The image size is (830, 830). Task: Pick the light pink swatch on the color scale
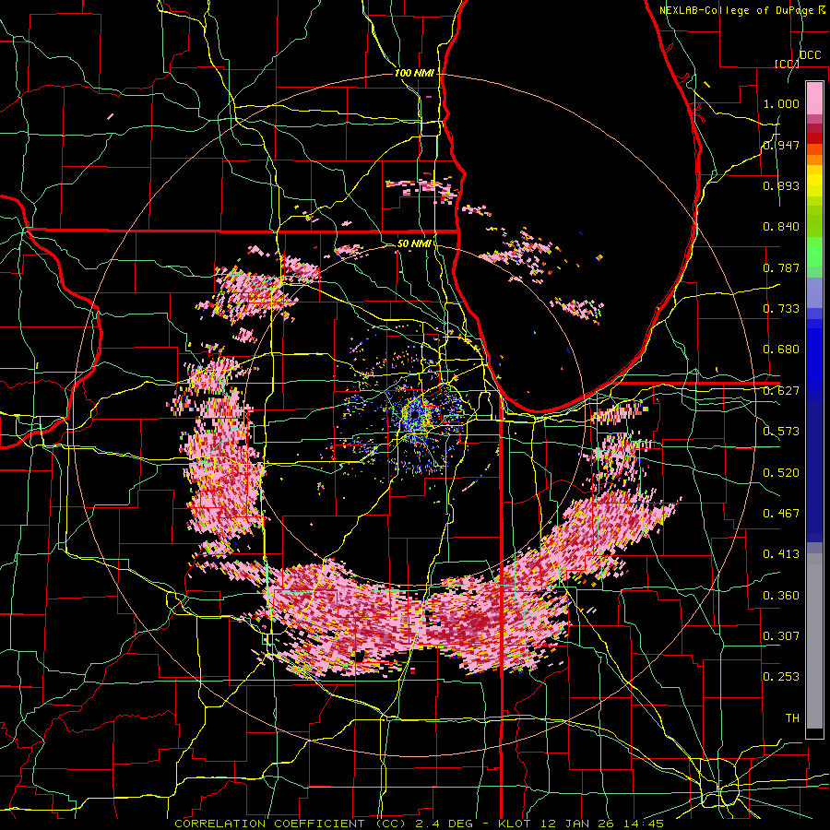(x=814, y=98)
